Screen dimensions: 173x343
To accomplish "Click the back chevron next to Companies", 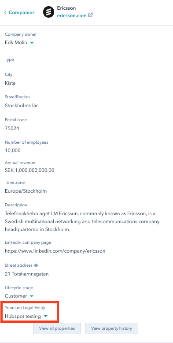I will 5,12.
